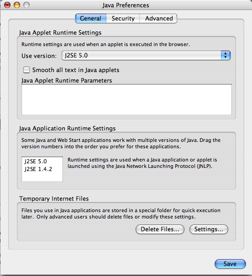Open the Advanced tab
The image size is (252, 276).
click(158, 19)
